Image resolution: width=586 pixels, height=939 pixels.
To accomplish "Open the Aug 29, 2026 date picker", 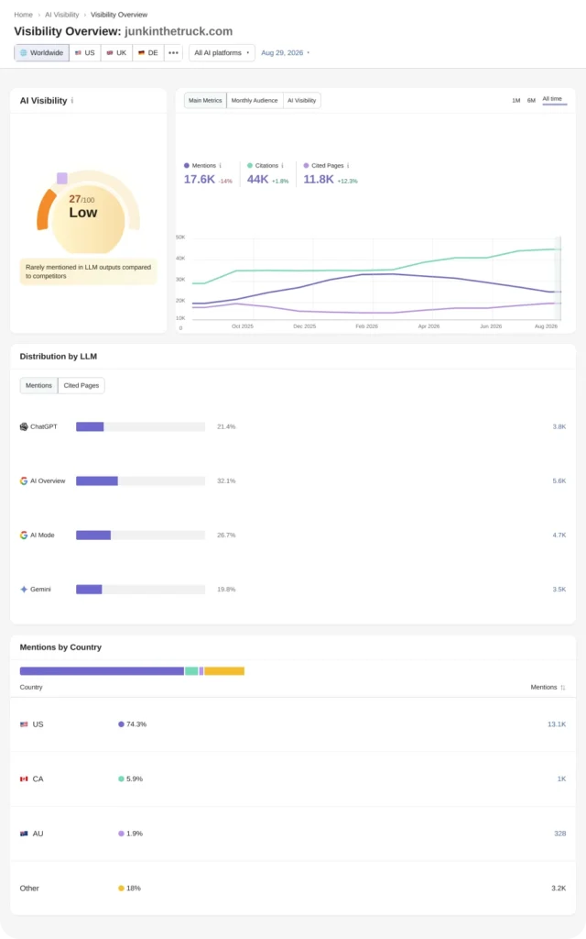I will pyautogui.click(x=286, y=52).
